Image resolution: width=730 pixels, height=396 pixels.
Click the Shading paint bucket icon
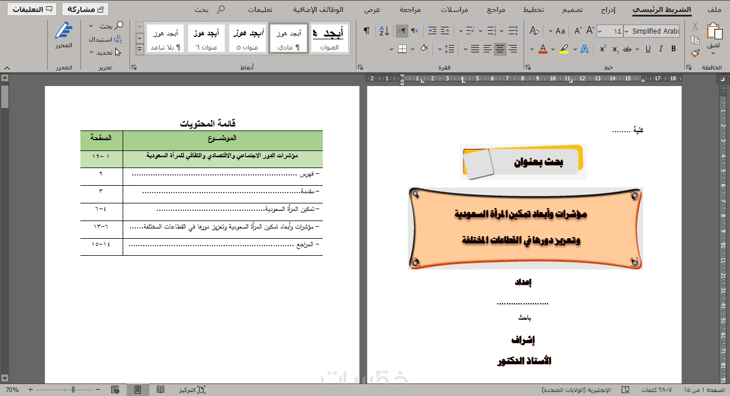(424, 49)
